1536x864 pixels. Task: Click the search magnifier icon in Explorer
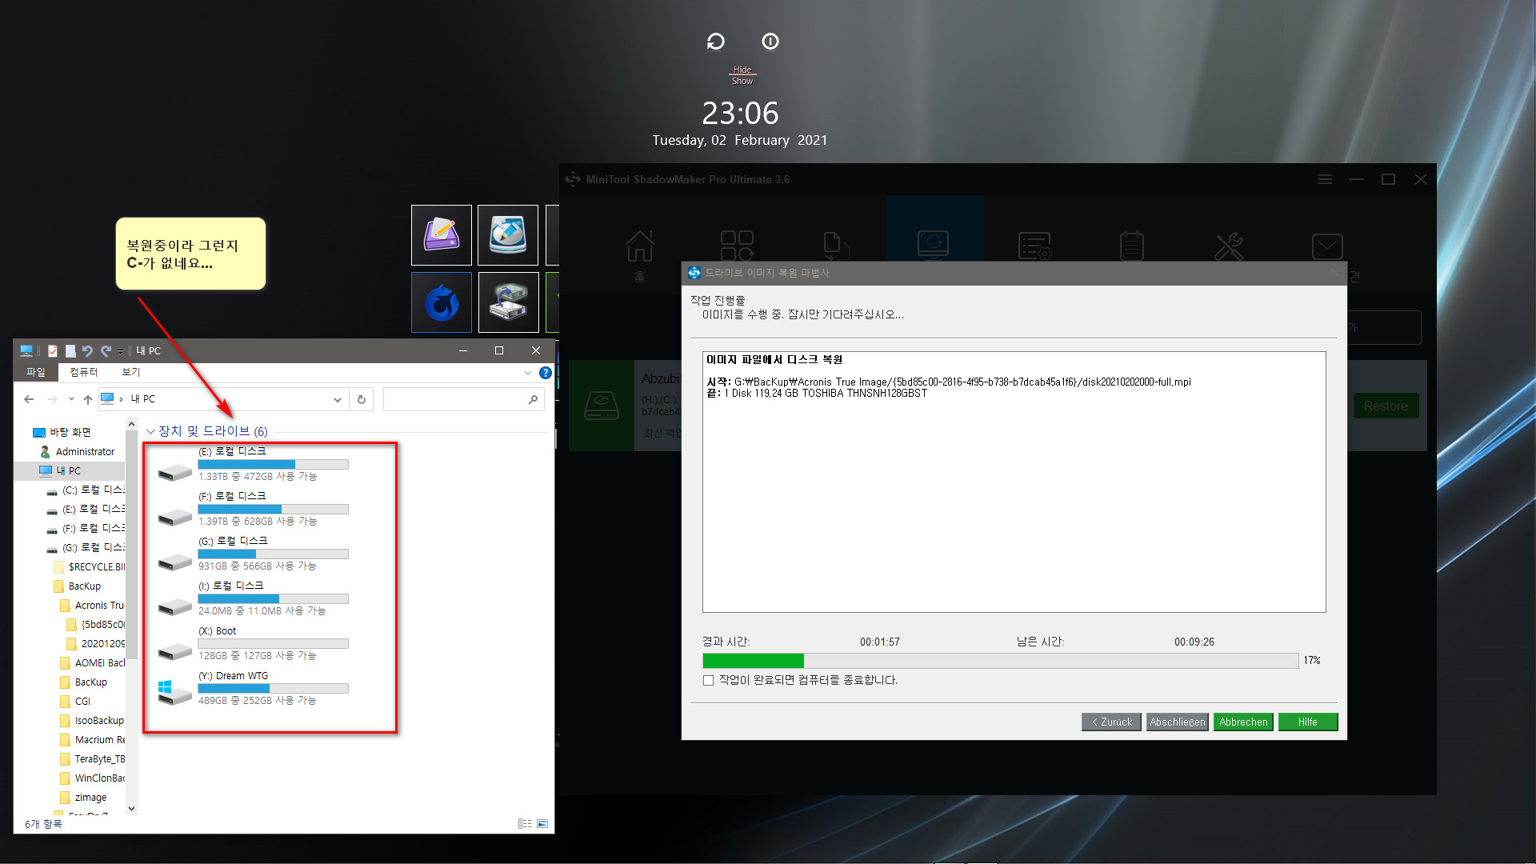pyautogui.click(x=534, y=399)
